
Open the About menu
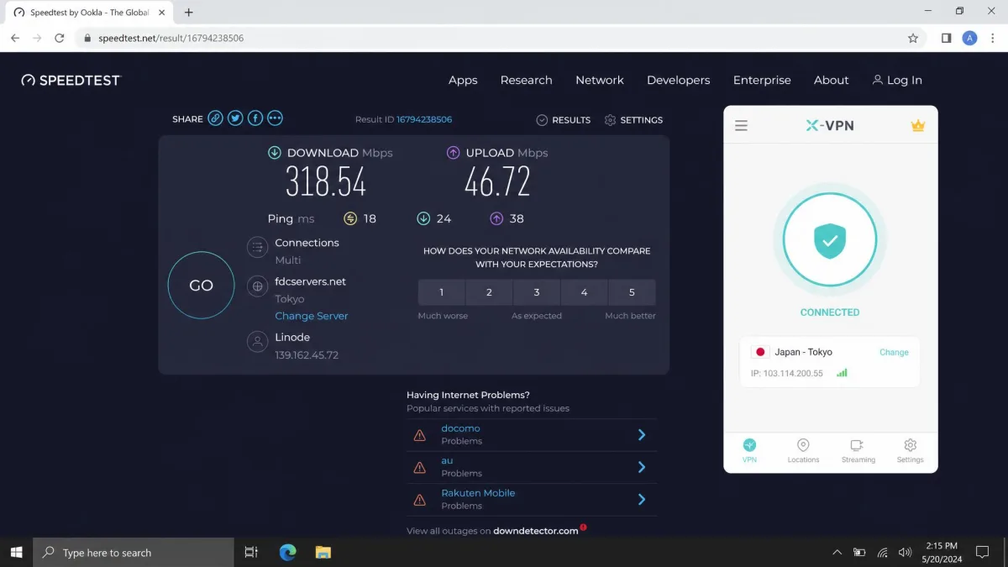click(x=832, y=80)
